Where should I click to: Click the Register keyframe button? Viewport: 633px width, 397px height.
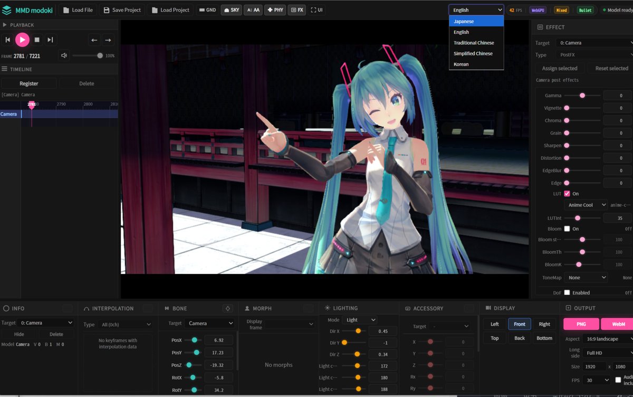29,83
